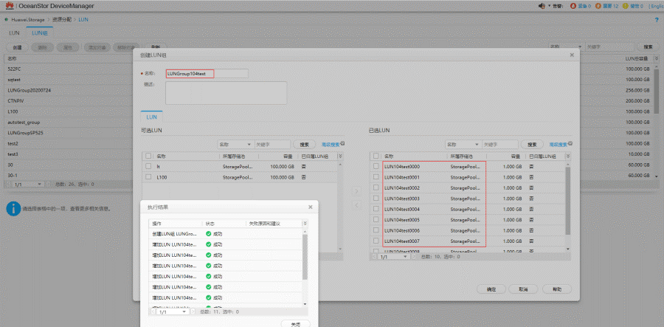
Task: Tick the checkbox next to L100 LUN
Action: coord(149,178)
